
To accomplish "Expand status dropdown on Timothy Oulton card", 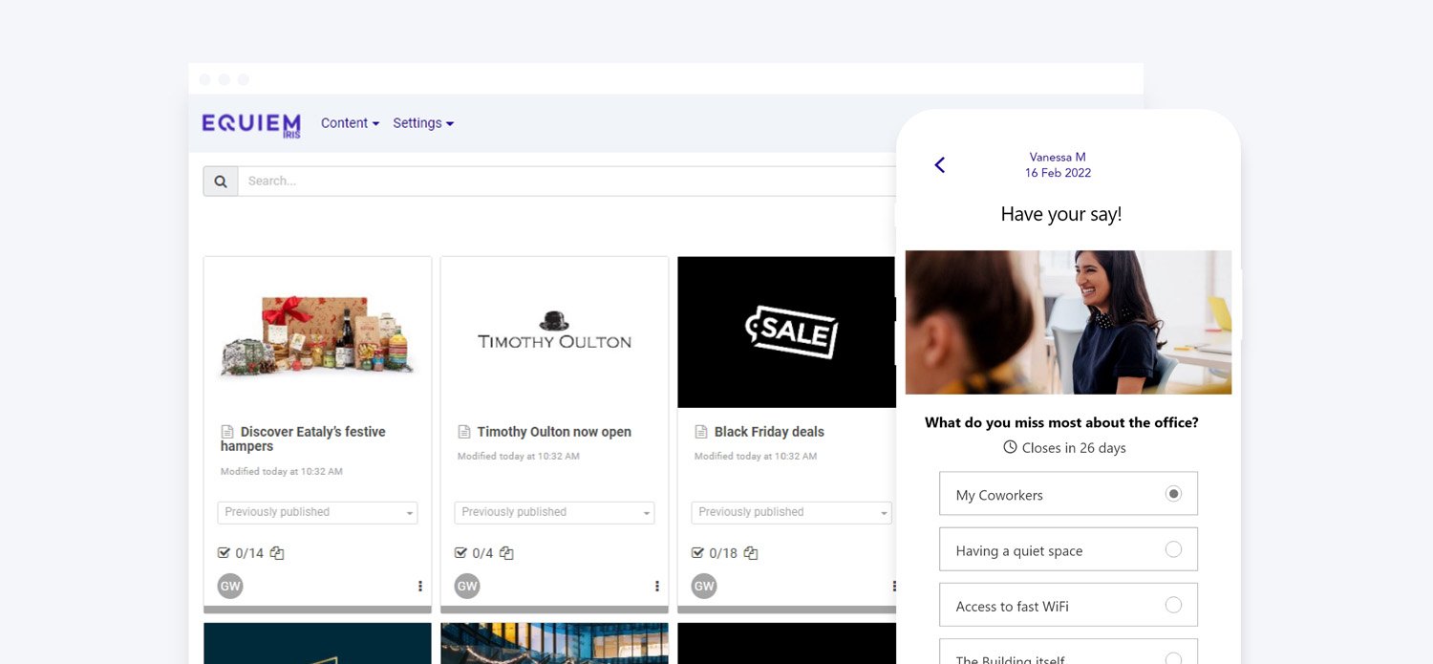I will click(x=554, y=513).
